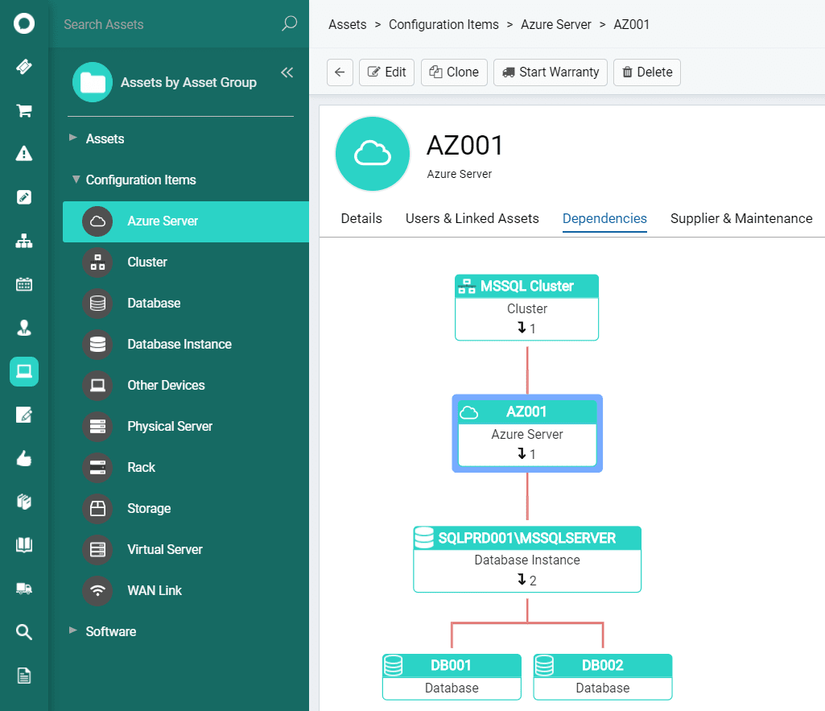Expand the Assets section in navigation

pos(105,138)
